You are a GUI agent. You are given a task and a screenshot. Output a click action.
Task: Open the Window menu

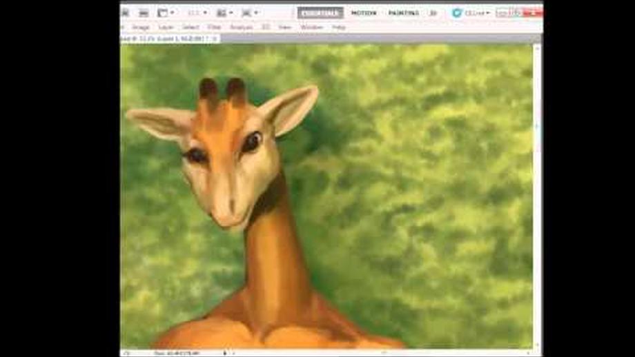[311, 27]
